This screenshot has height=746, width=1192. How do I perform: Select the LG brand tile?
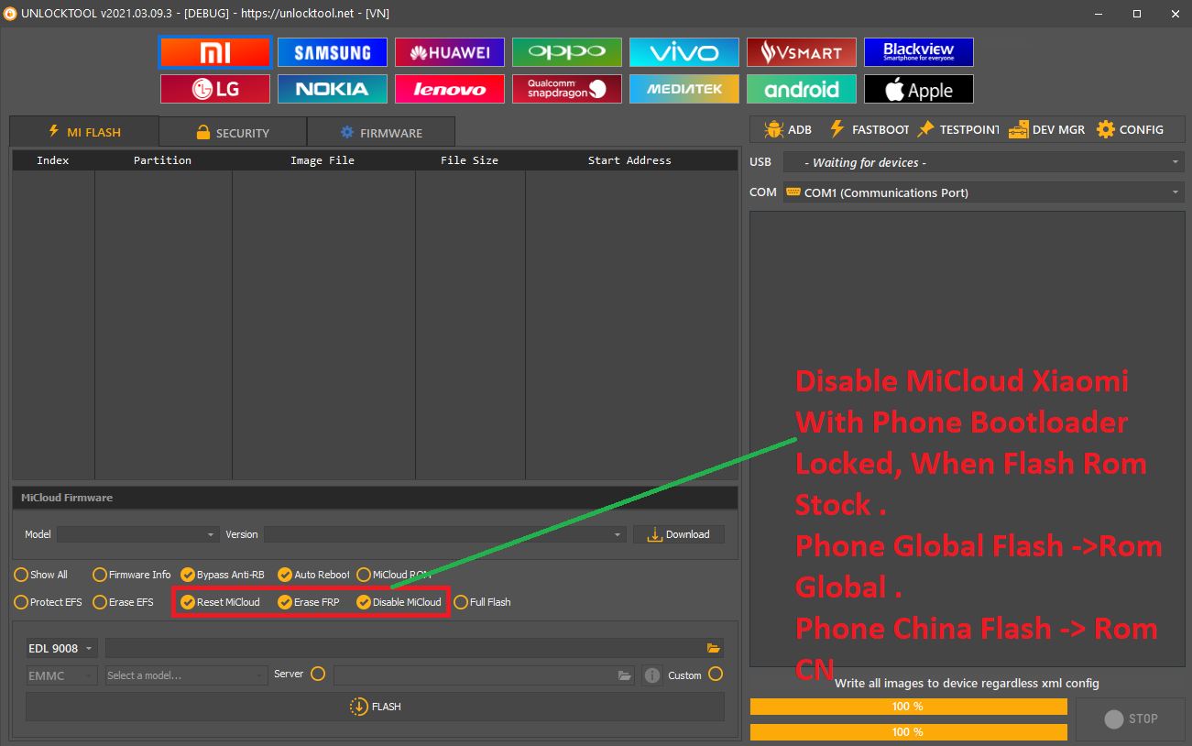click(x=215, y=89)
